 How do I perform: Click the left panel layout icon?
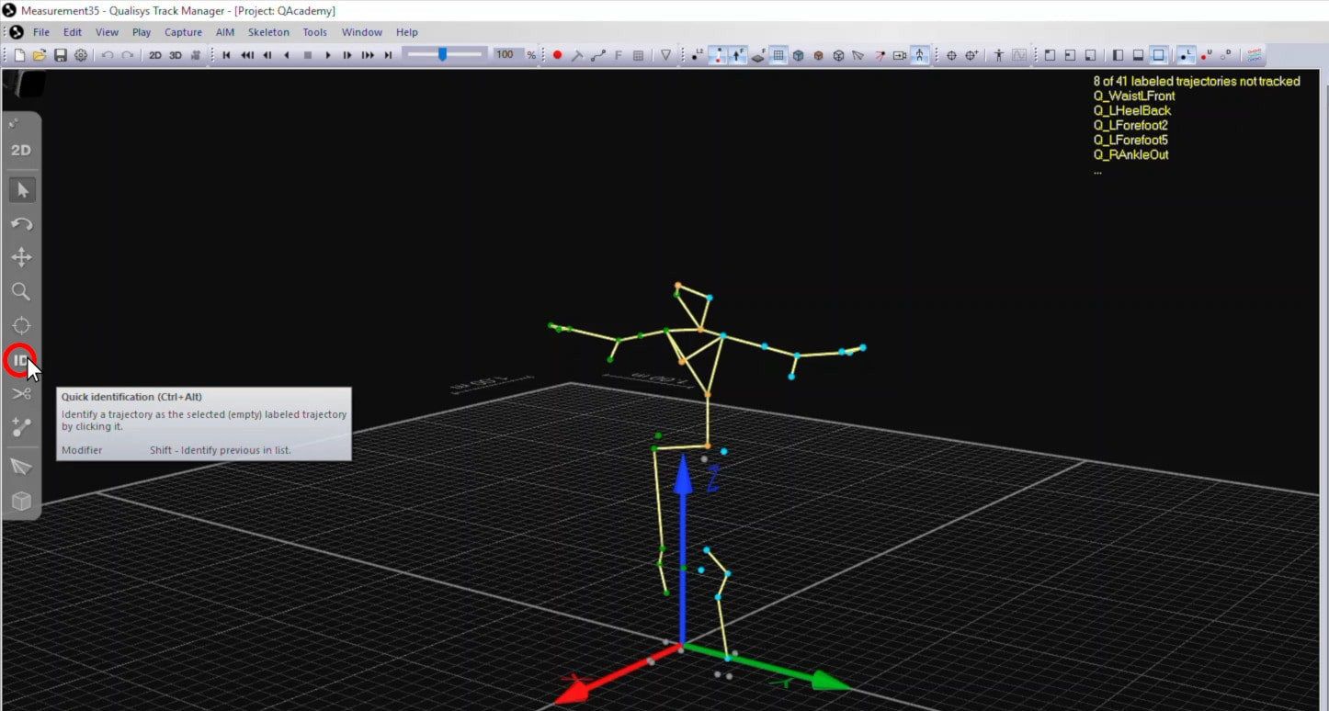point(1118,55)
